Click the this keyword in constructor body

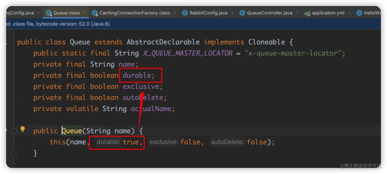[58, 142]
